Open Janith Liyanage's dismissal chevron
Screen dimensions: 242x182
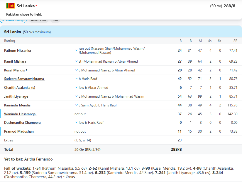click(x=77, y=96)
